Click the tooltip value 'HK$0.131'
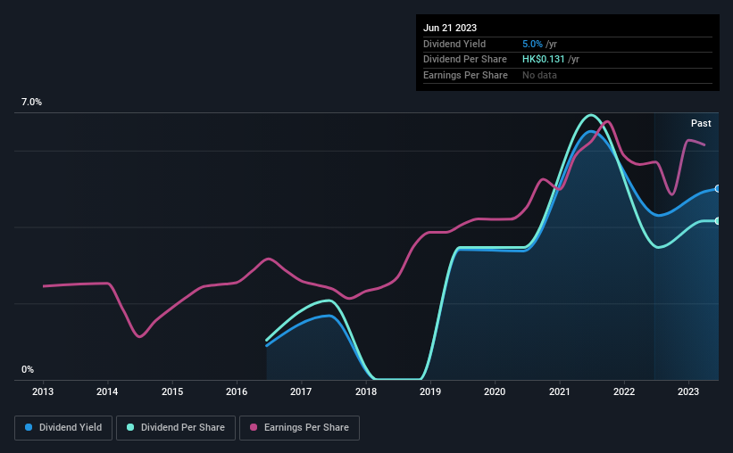 543,60
